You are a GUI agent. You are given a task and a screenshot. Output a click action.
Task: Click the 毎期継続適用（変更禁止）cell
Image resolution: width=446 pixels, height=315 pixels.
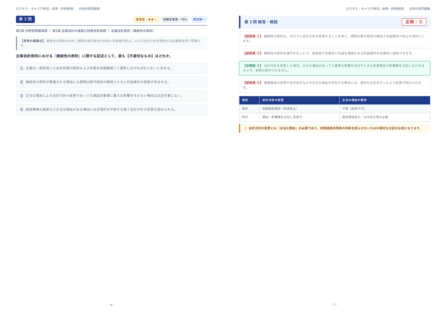tap(299, 109)
